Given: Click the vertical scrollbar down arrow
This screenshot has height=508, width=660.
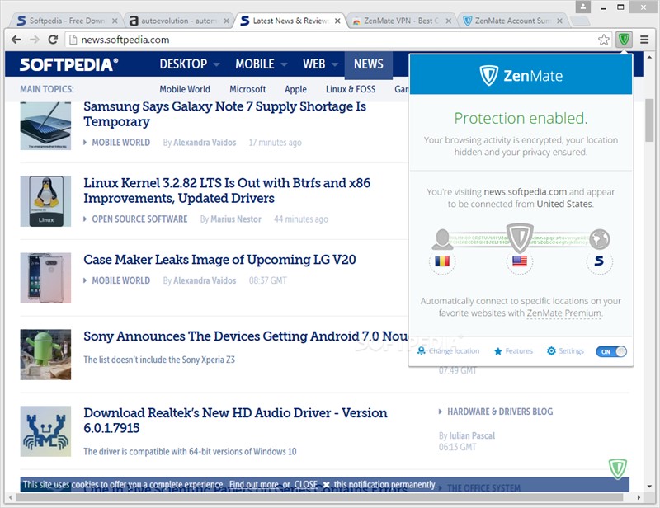Looking at the screenshot, I should click(x=649, y=486).
